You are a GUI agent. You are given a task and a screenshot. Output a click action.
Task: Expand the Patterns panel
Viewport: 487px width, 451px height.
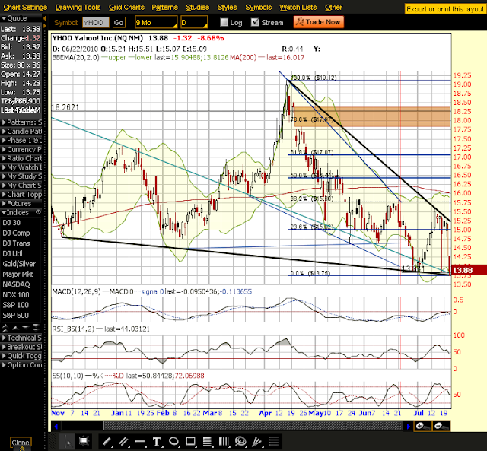21,122
